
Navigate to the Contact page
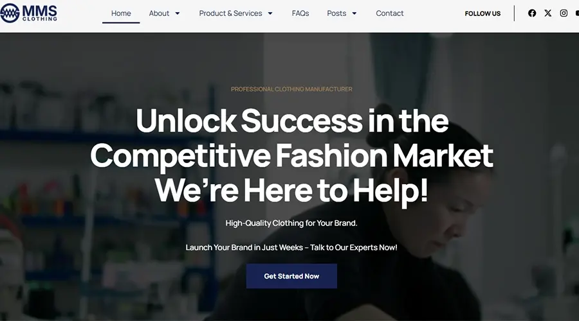pos(390,13)
